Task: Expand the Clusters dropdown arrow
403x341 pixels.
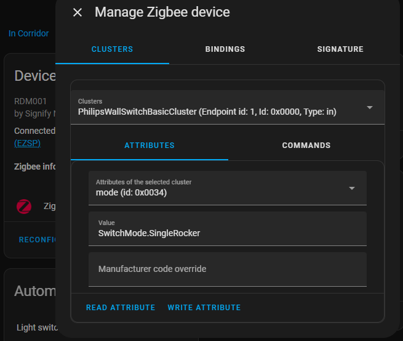Action: pos(369,107)
